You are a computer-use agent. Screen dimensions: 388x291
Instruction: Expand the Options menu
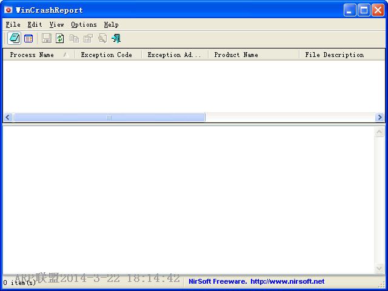(84, 24)
